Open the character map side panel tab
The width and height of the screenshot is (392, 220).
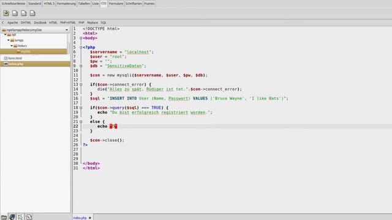click(20, 217)
